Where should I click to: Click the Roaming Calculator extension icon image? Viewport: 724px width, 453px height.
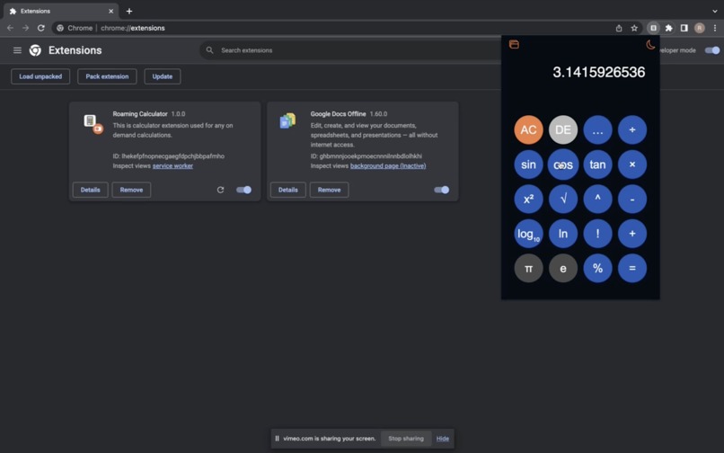93,124
